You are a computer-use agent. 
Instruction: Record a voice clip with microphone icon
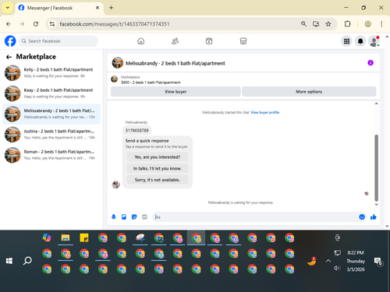tap(114, 216)
